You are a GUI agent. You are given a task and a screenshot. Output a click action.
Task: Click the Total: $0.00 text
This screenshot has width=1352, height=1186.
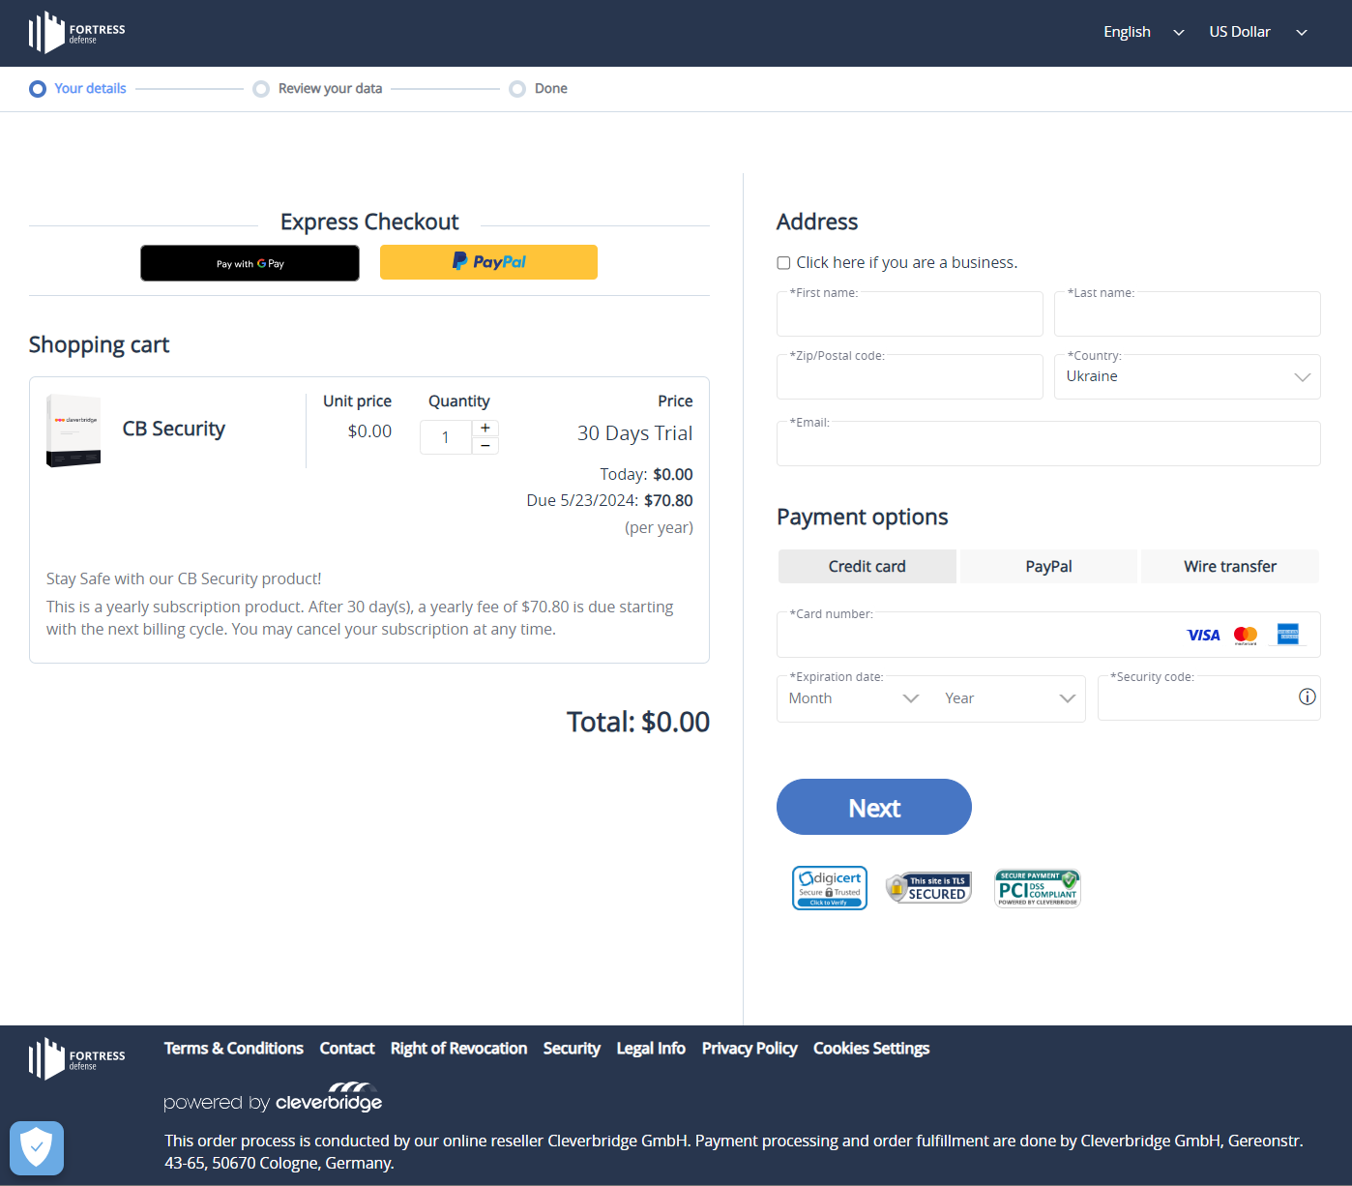(638, 722)
